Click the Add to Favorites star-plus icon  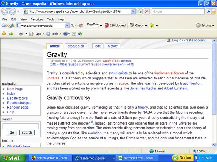point(11,34)
